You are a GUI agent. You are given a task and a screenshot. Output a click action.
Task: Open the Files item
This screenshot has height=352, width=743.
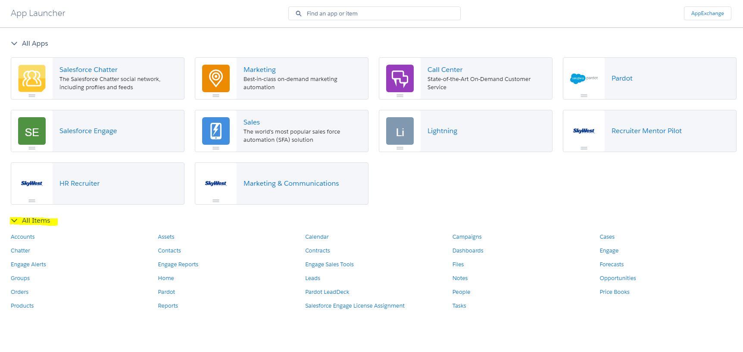click(x=458, y=264)
